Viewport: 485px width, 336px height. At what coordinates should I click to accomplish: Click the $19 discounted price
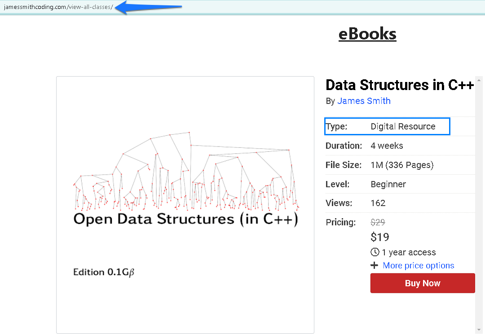point(380,237)
